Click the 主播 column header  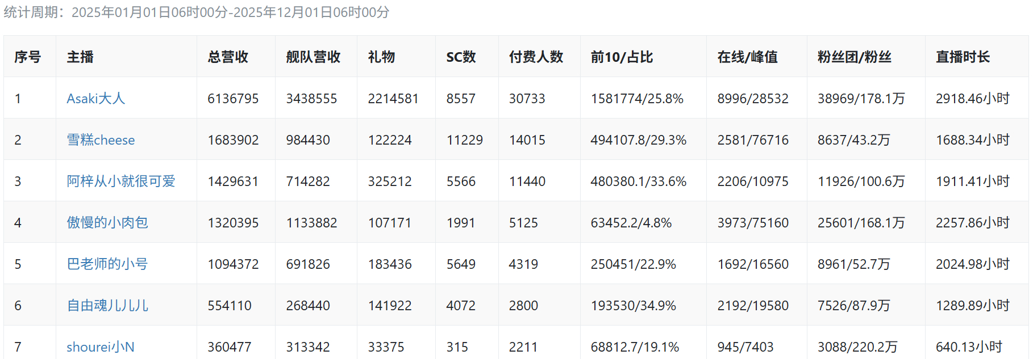pos(80,57)
